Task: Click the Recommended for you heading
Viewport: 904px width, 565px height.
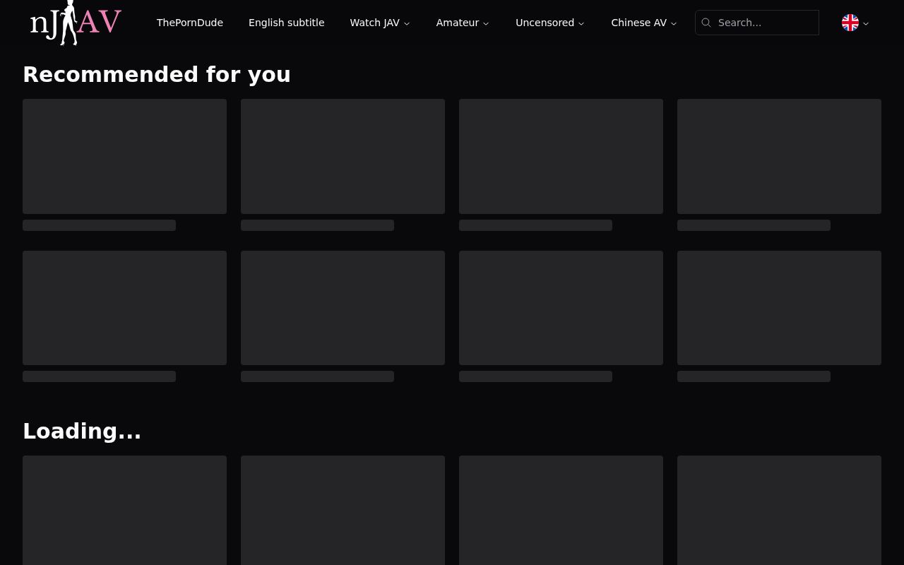Action: click(x=157, y=74)
